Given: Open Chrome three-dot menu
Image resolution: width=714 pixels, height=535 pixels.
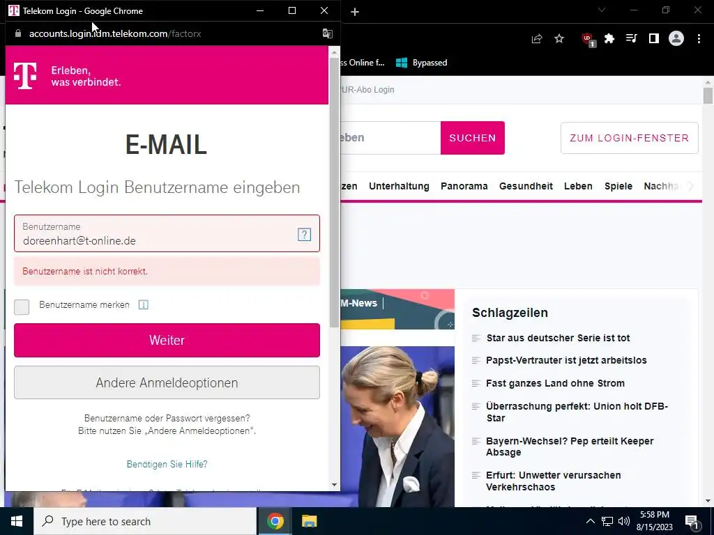Looking at the screenshot, I should point(699,39).
